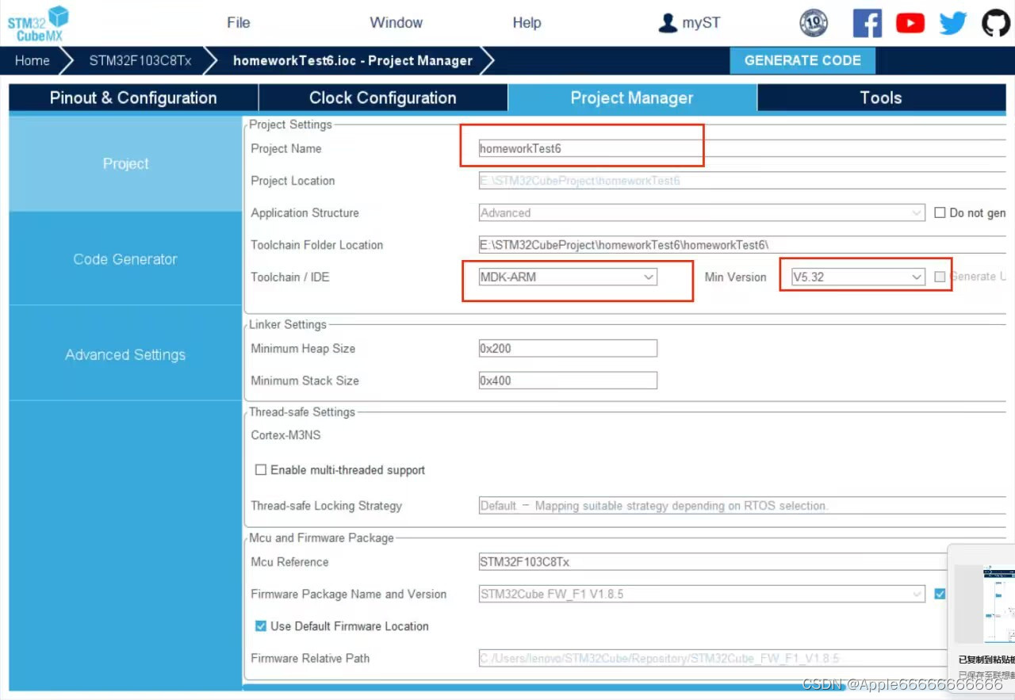Switch to Pinout & Configuration tab
Image resolution: width=1015 pixels, height=700 pixels.
pyautogui.click(x=133, y=98)
